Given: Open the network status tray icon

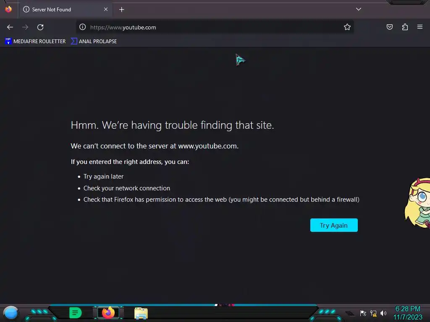Looking at the screenshot, I should [373, 313].
